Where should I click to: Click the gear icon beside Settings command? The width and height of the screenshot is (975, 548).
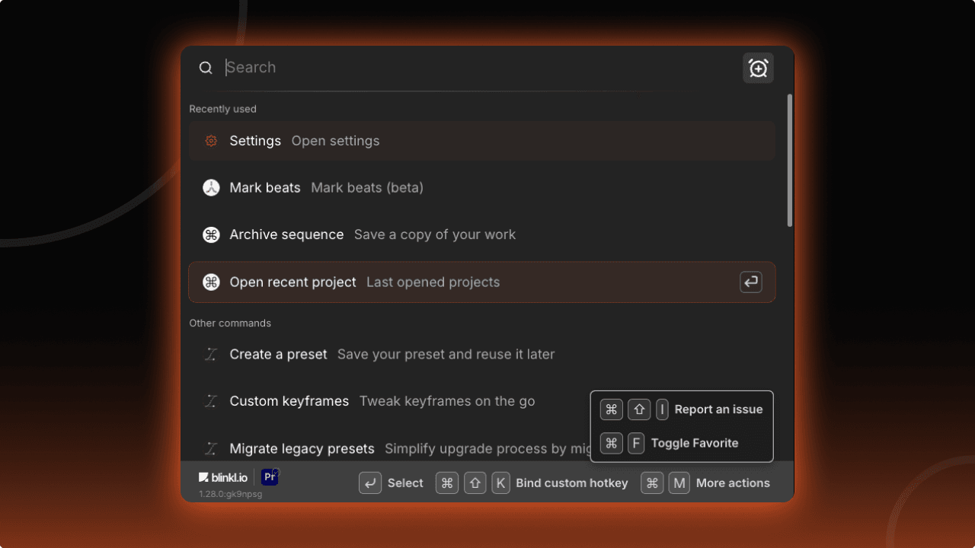pyautogui.click(x=211, y=141)
